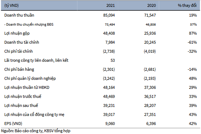Select the -61% change value
201x134 pixels.
(x=192, y=42)
